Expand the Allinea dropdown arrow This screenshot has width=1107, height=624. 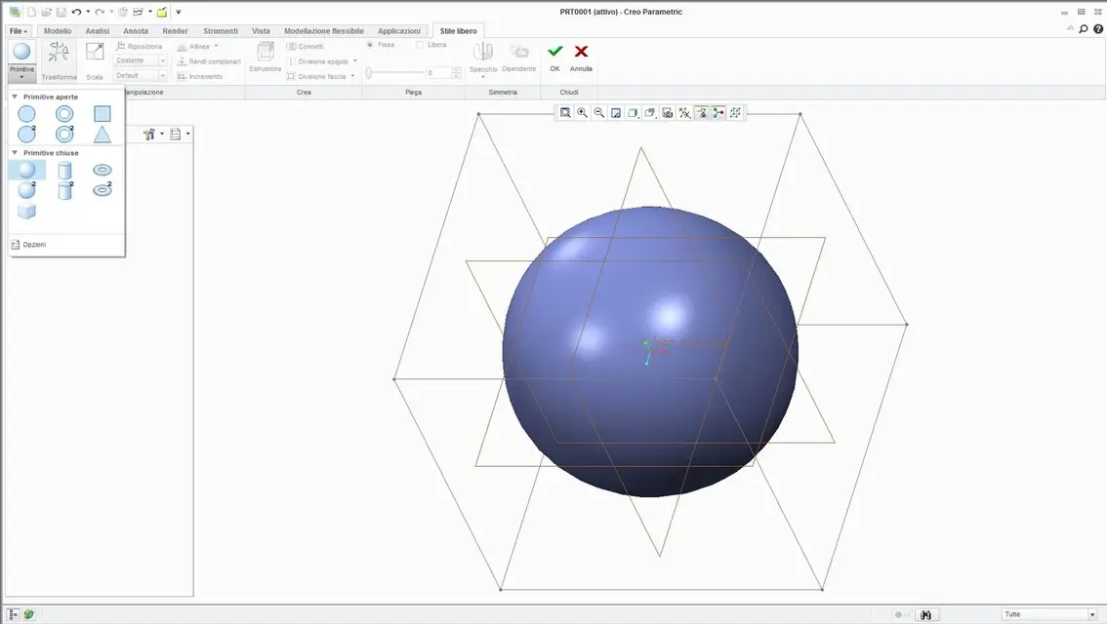click(216, 47)
